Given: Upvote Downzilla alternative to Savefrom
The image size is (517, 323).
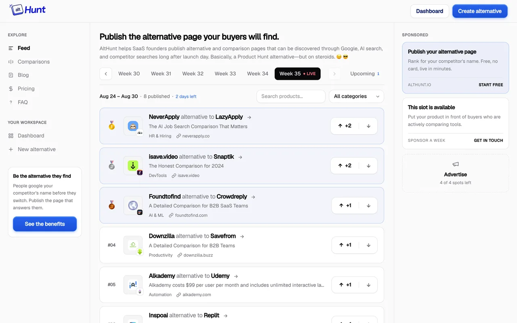Looking at the screenshot, I should [345, 245].
